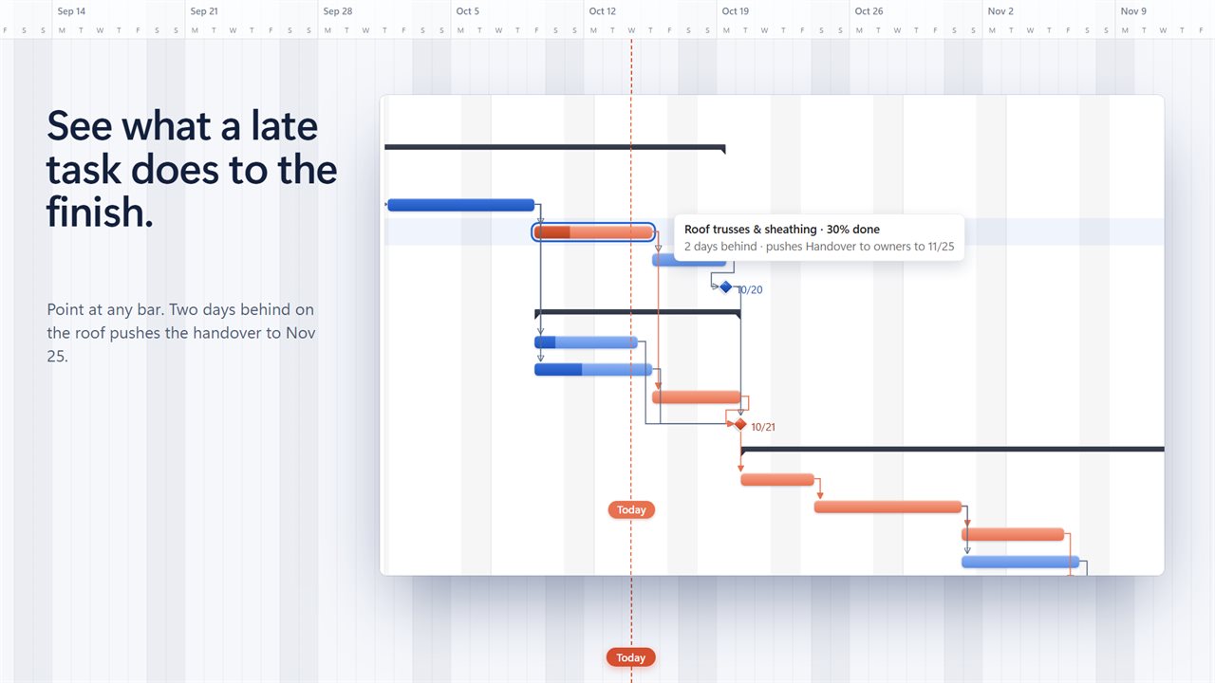
Task: Click the blue milestone diamond dated 10/20
Action: (726, 286)
